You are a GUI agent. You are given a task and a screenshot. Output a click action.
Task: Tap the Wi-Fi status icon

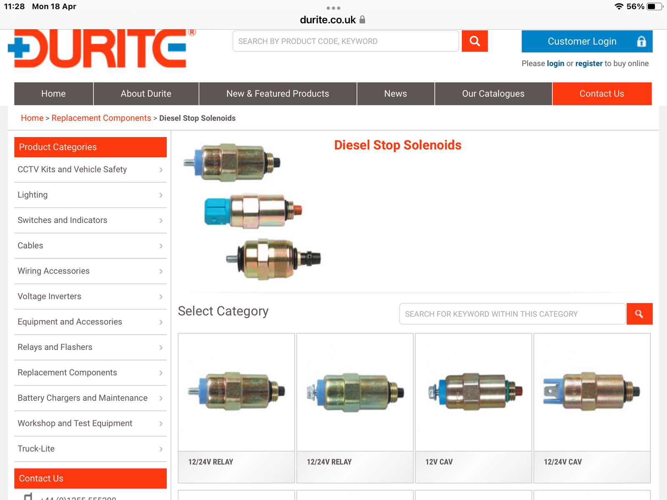pyautogui.click(x=619, y=6)
